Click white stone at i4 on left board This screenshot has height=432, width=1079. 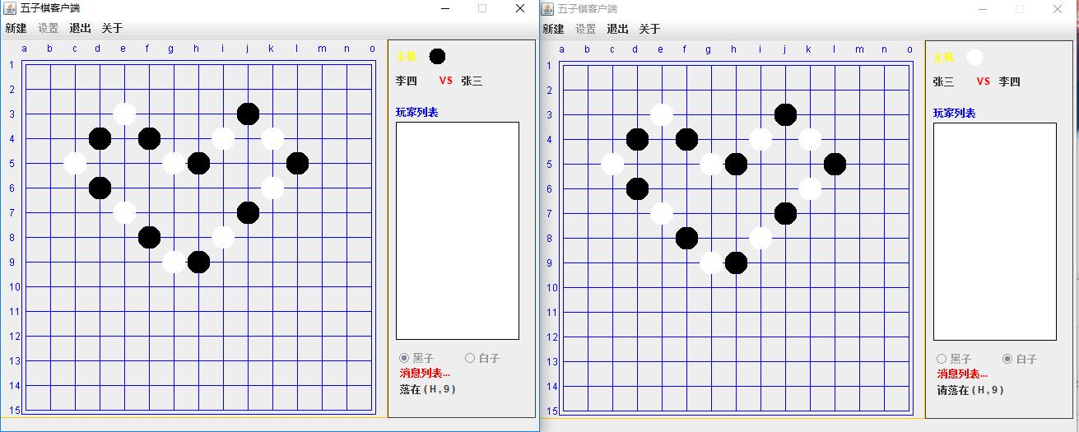click(x=223, y=138)
